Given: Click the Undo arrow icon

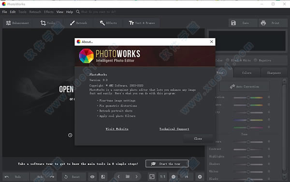Looking at the screenshot, I should tap(7, 177).
